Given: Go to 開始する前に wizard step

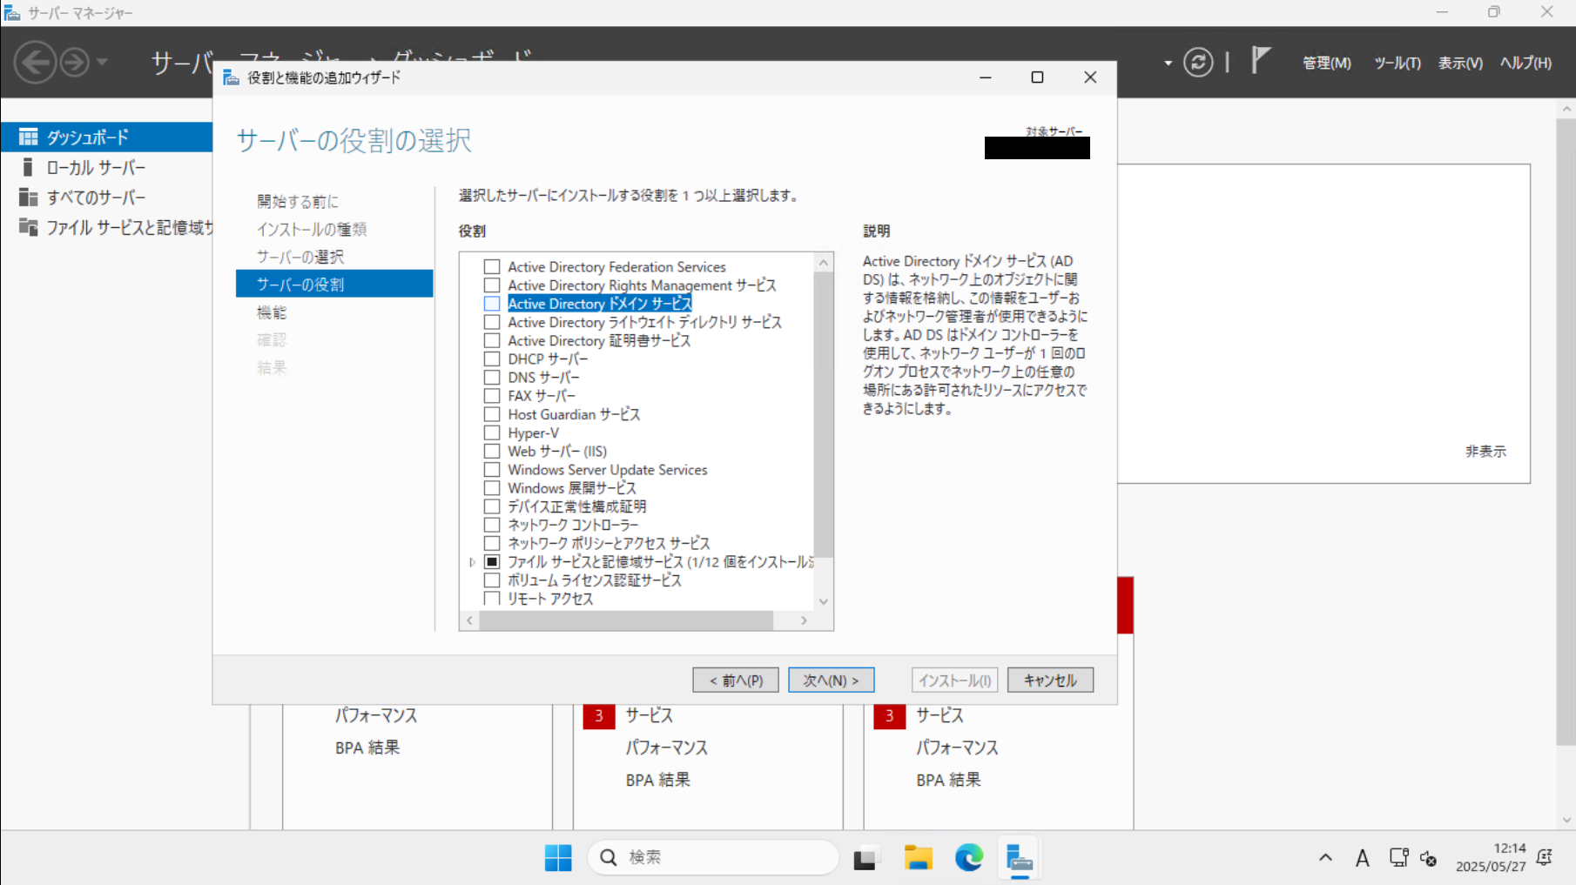Looking at the screenshot, I should [x=298, y=201].
